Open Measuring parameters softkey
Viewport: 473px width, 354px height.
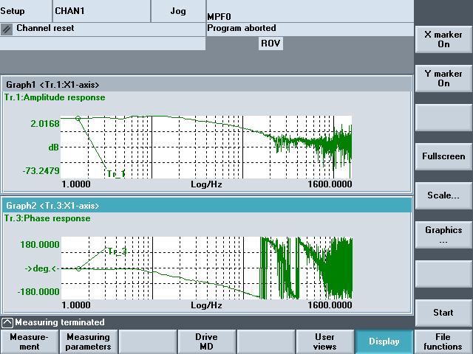pos(89,341)
